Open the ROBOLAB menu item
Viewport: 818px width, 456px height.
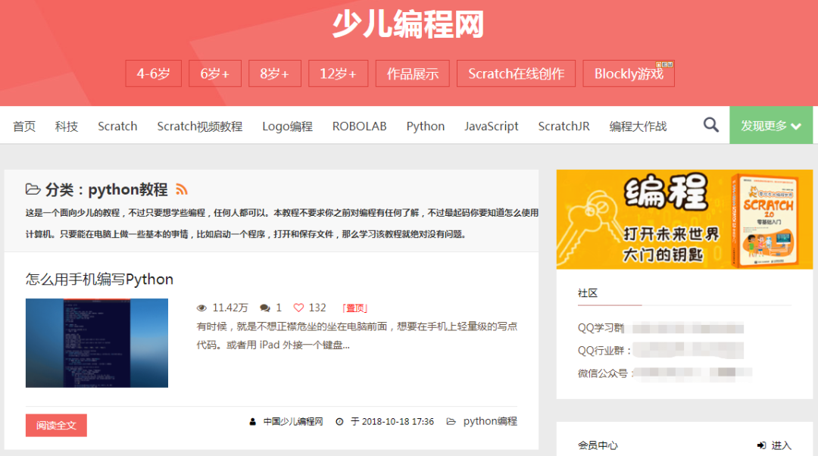[x=360, y=126]
